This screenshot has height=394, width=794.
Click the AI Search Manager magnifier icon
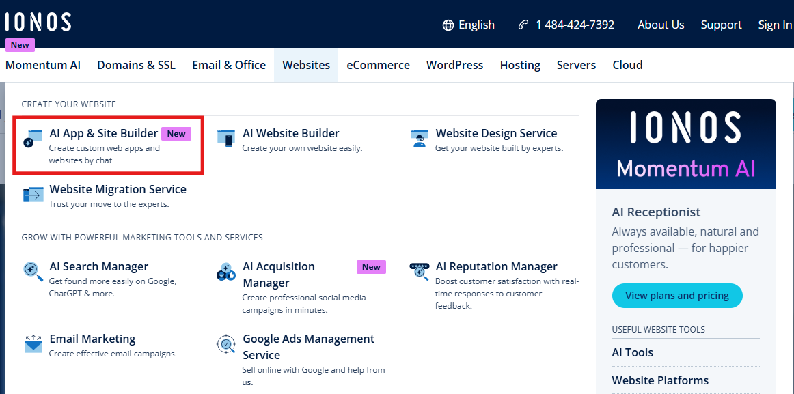point(33,272)
